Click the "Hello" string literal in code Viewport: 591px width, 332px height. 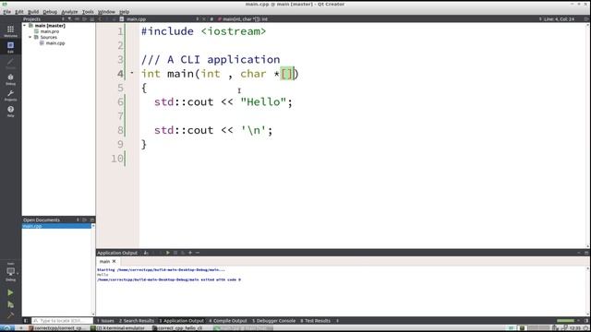(x=263, y=102)
